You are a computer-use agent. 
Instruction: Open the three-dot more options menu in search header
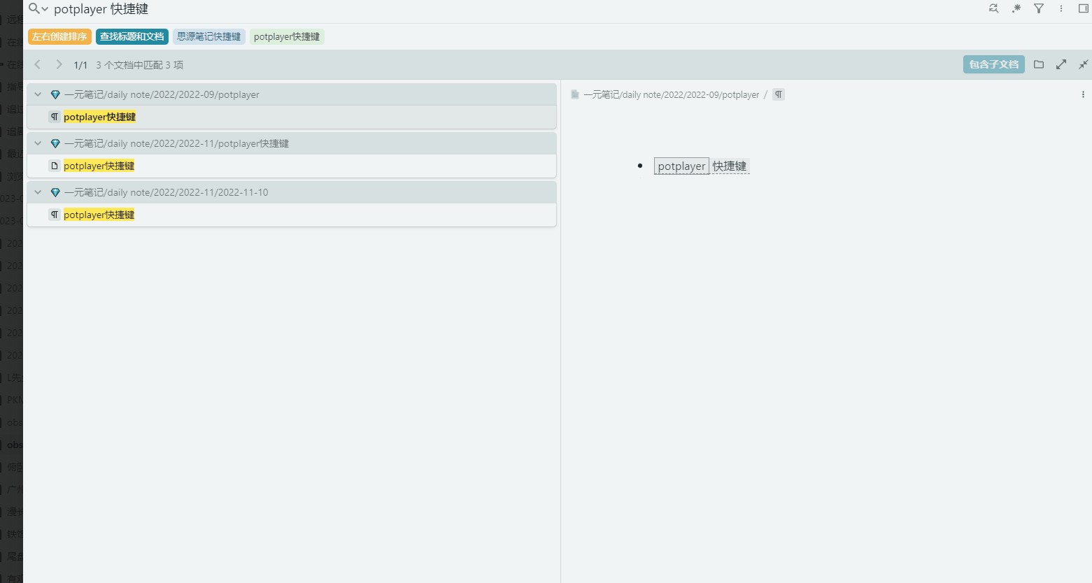(x=1061, y=8)
